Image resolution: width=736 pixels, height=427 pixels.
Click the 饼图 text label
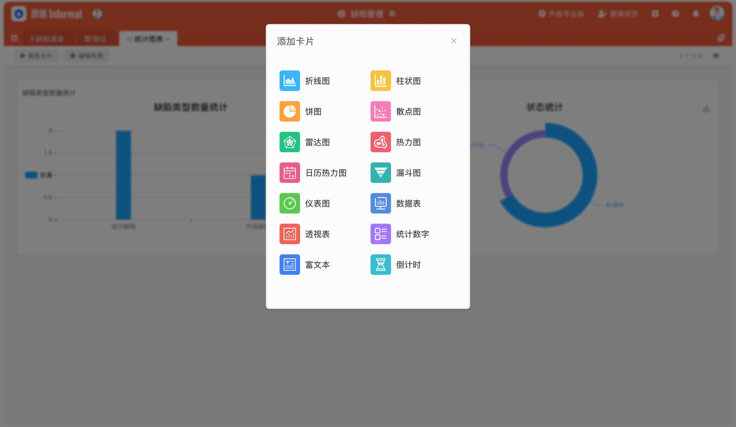click(313, 112)
